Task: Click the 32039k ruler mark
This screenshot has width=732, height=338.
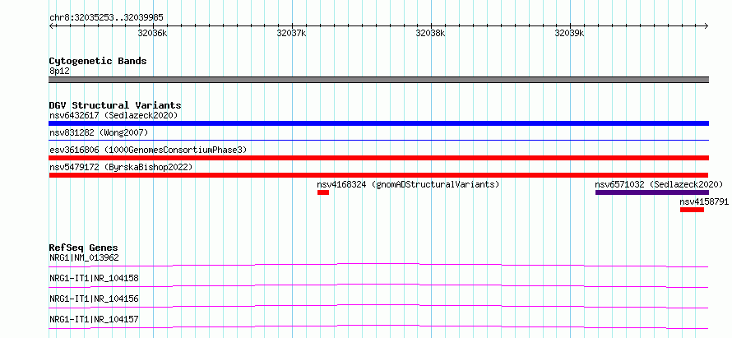Action: (569, 34)
